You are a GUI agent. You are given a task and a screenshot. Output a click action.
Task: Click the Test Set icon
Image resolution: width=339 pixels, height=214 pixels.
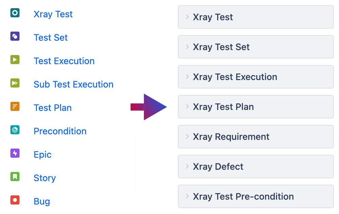pyautogui.click(x=14, y=36)
